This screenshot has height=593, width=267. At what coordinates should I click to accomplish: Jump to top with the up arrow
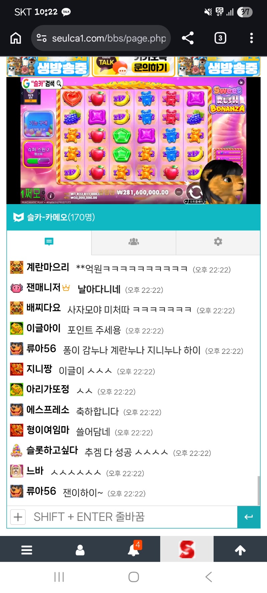240,550
